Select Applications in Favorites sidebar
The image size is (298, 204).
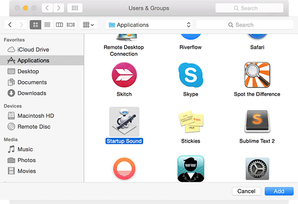(x=42, y=60)
